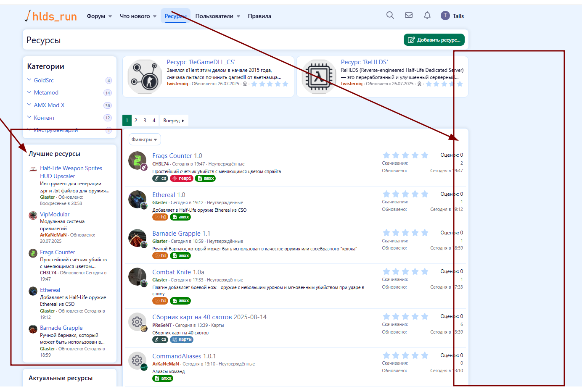582x389 pixels.
Task: Click the Добавить ресурс button
Action: click(434, 40)
